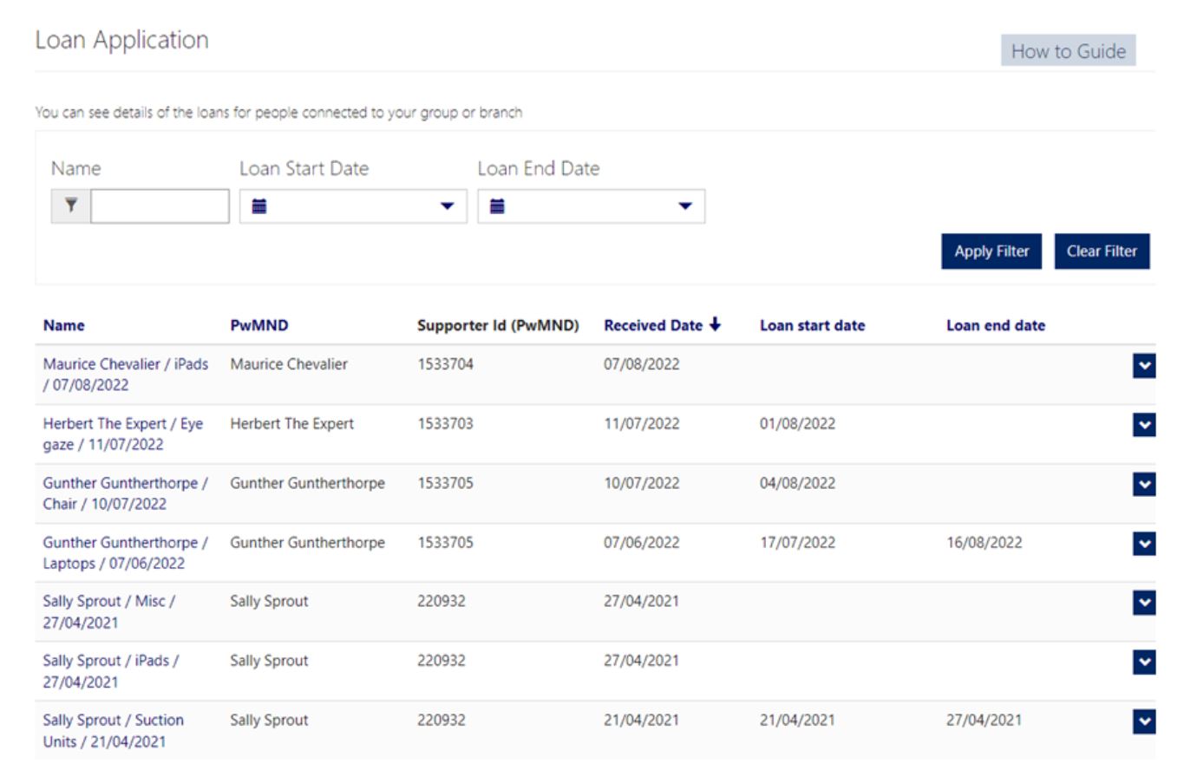Click PwMND cell Maurice Chevalier
Image resolution: width=1204 pixels, height=770 pixels.
289,364
